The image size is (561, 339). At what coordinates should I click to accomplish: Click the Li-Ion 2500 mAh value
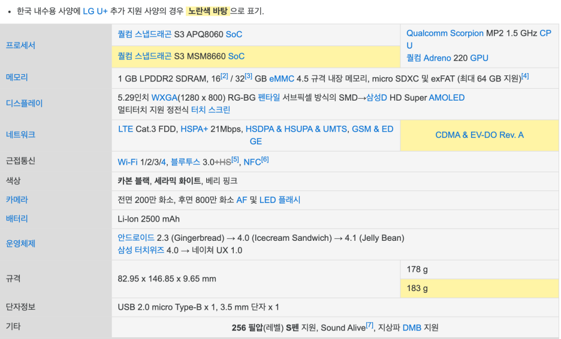(x=149, y=219)
